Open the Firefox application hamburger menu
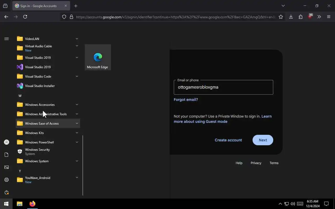The image size is (335, 209). [329, 17]
